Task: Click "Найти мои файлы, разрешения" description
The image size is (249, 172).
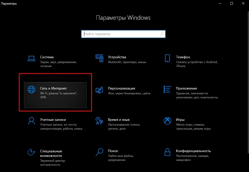Action: click(121, 158)
